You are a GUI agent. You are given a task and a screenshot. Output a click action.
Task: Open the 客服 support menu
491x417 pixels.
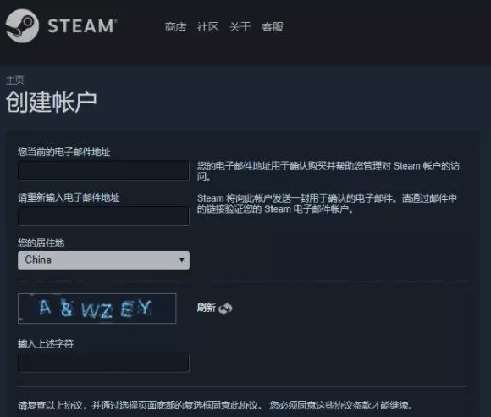[x=273, y=27]
